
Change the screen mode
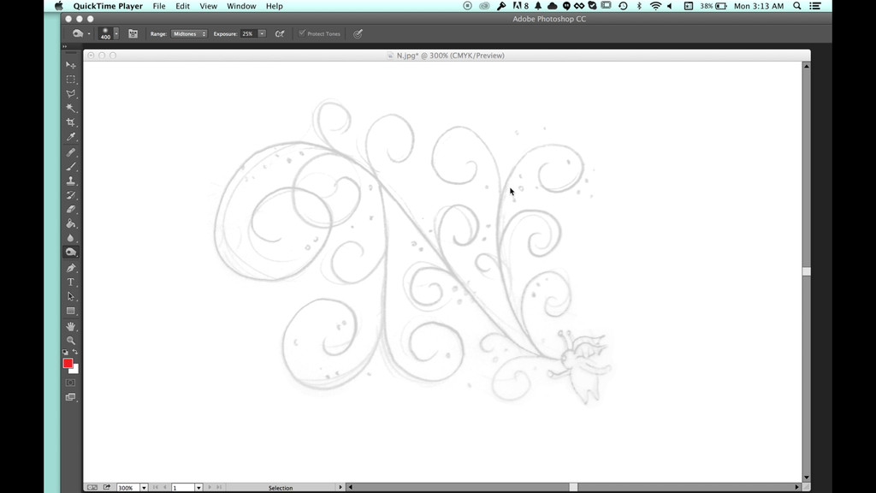(70, 397)
